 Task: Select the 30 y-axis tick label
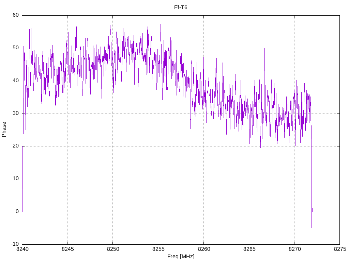tap(16, 114)
